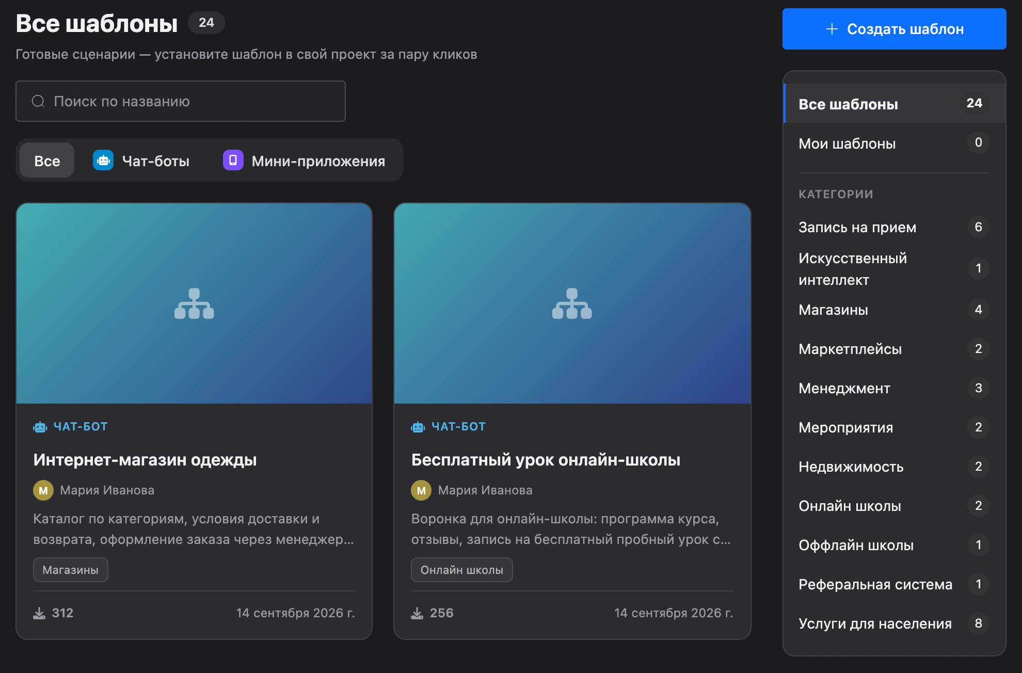Click the diagram icon on Бесплатный урок онлайн-школы card
This screenshot has height=673, width=1022.
(572, 303)
